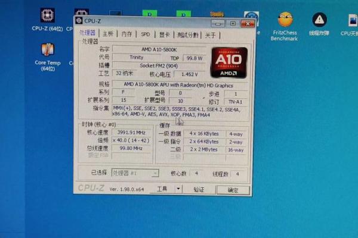The image size is (358, 238).
Task: Click the Ver. 1.98.0.x64 version text
Action: (126, 189)
